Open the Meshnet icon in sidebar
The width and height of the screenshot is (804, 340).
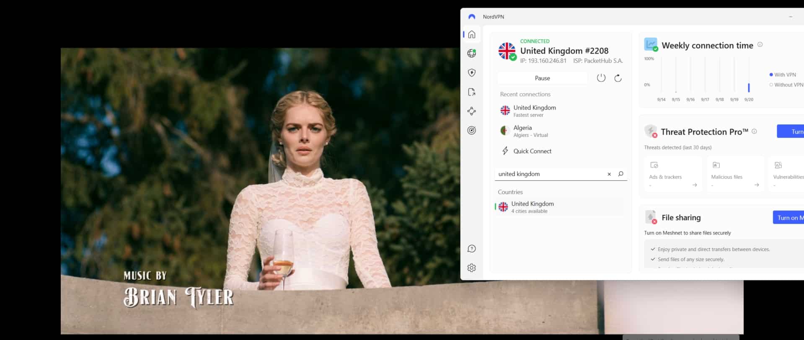click(472, 111)
